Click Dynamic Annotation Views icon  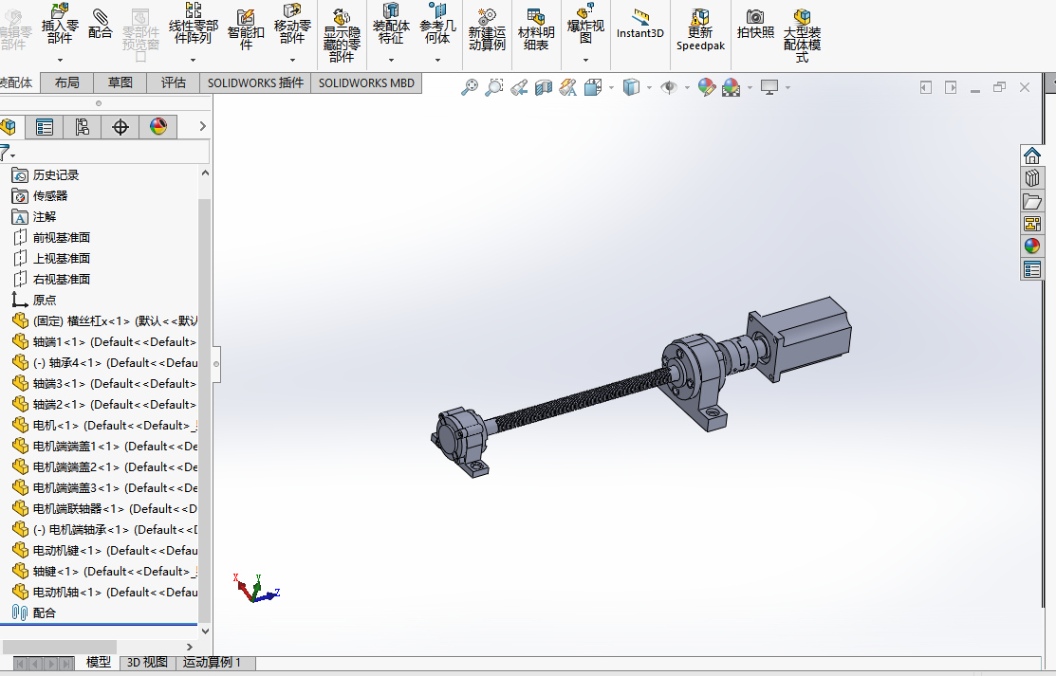(x=568, y=87)
